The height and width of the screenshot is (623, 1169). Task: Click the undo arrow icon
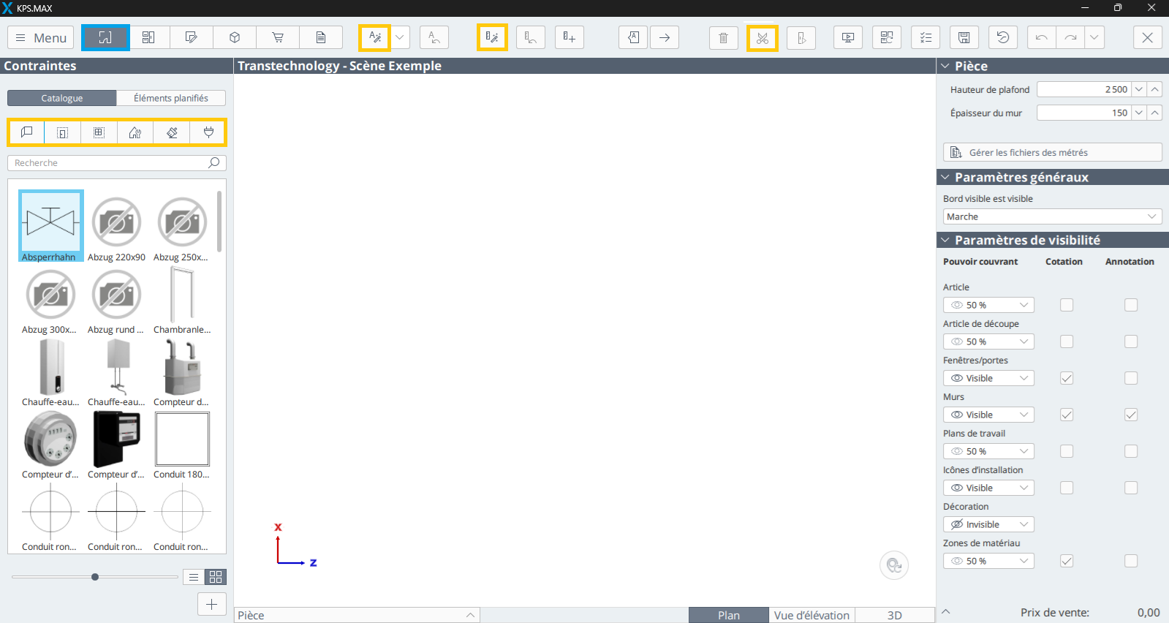(x=1042, y=37)
